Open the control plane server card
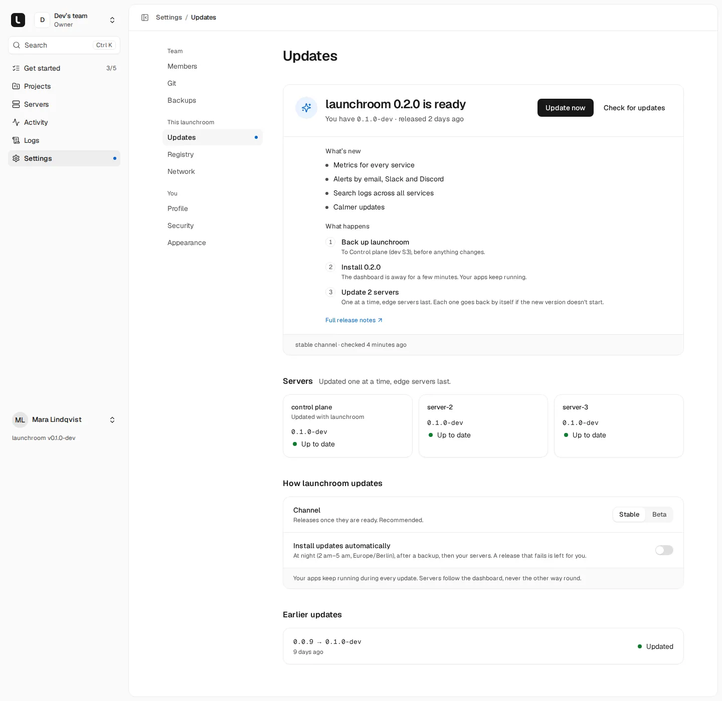The height and width of the screenshot is (701, 722). click(347, 426)
